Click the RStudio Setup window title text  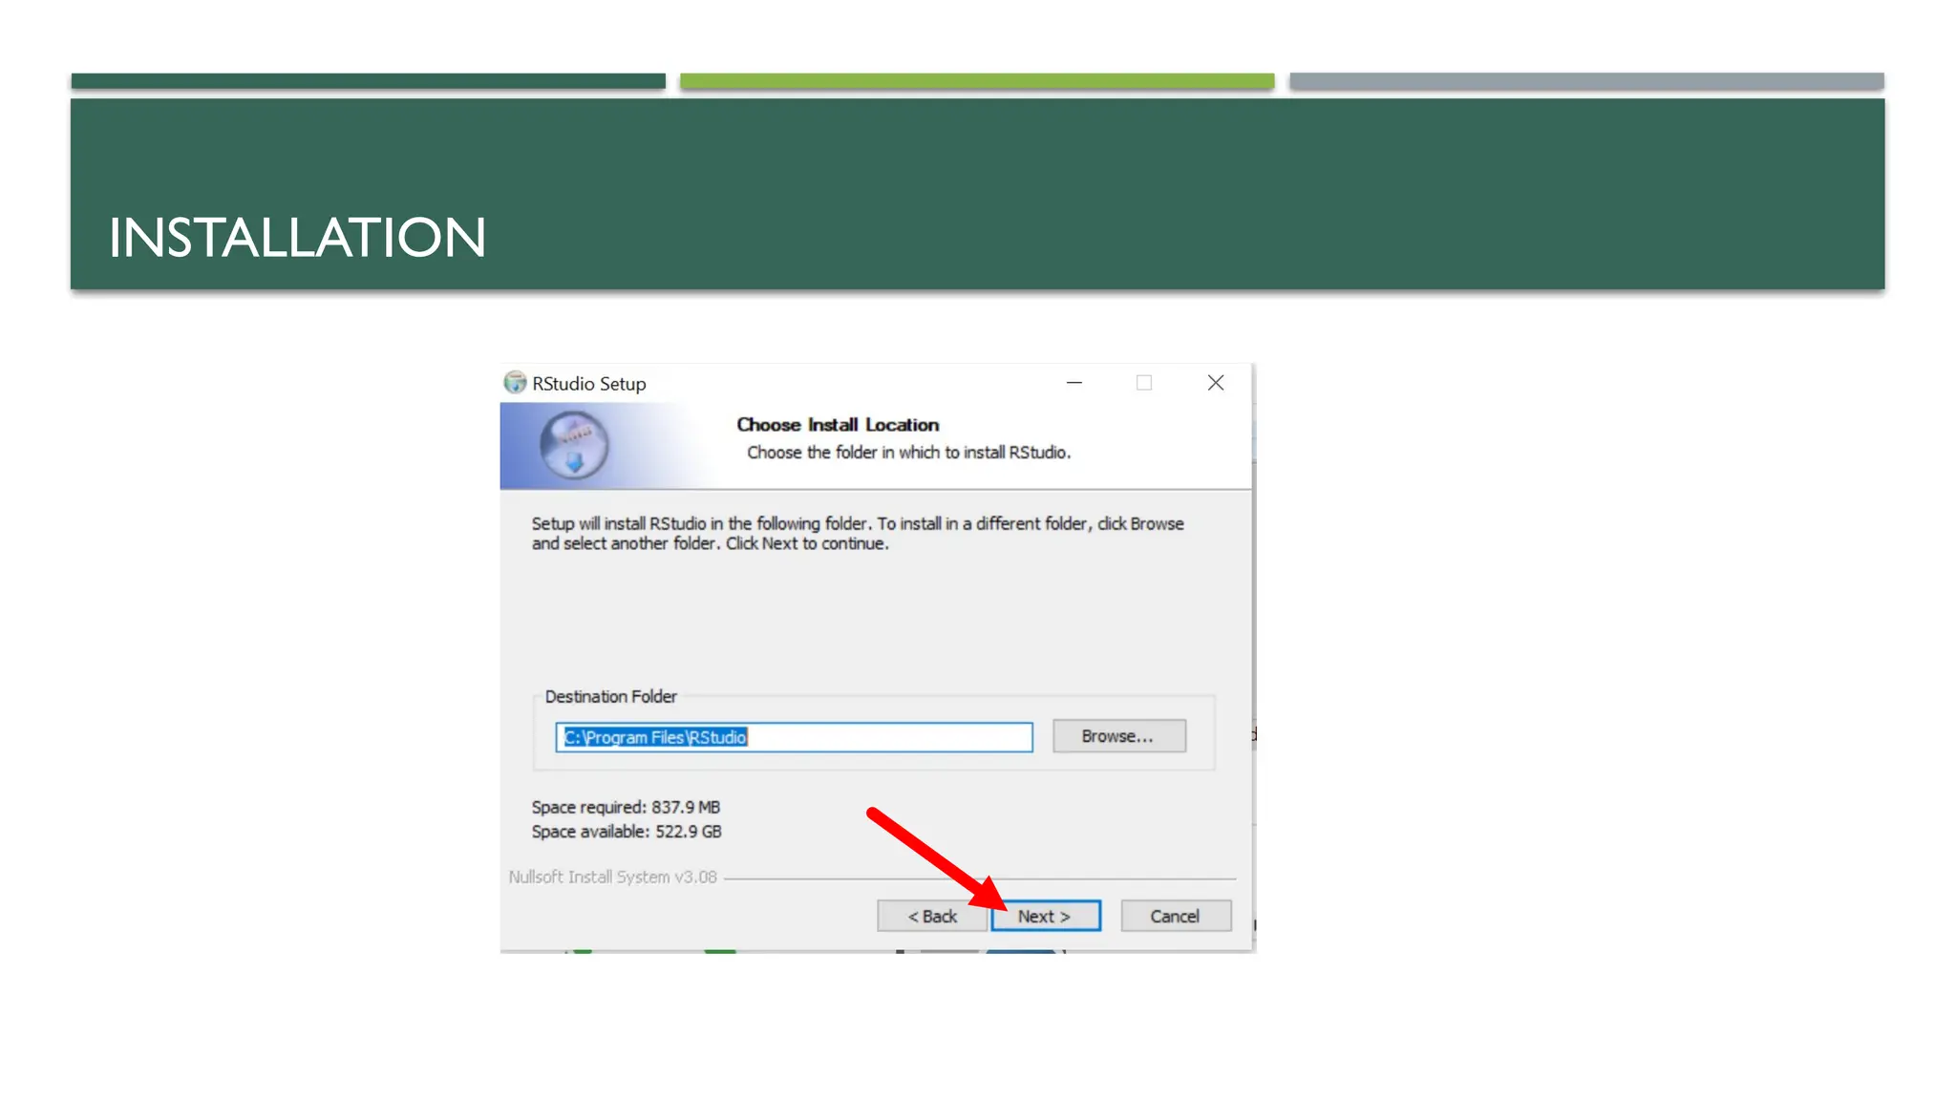[588, 384]
